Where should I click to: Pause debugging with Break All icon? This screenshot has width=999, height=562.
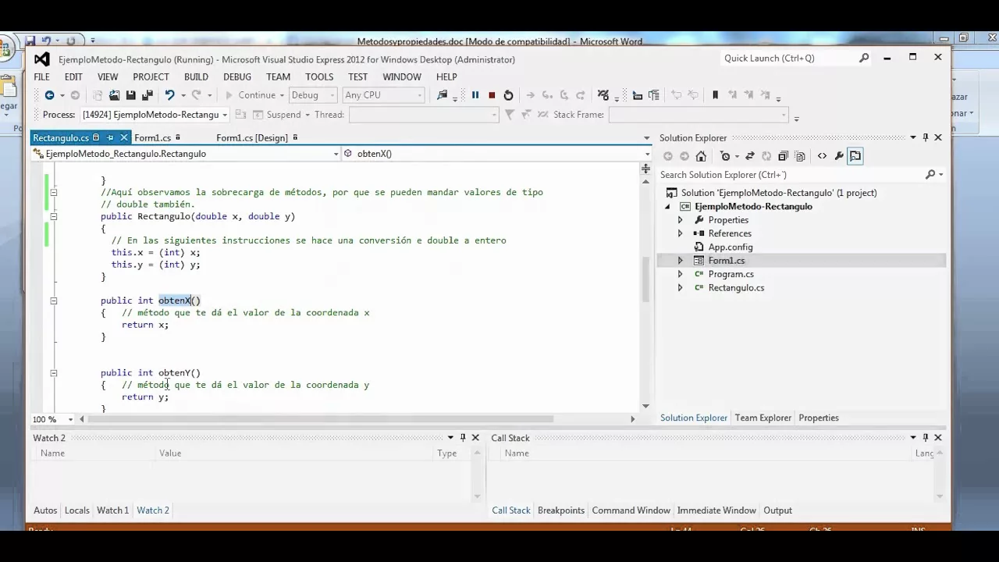tap(475, 95)
